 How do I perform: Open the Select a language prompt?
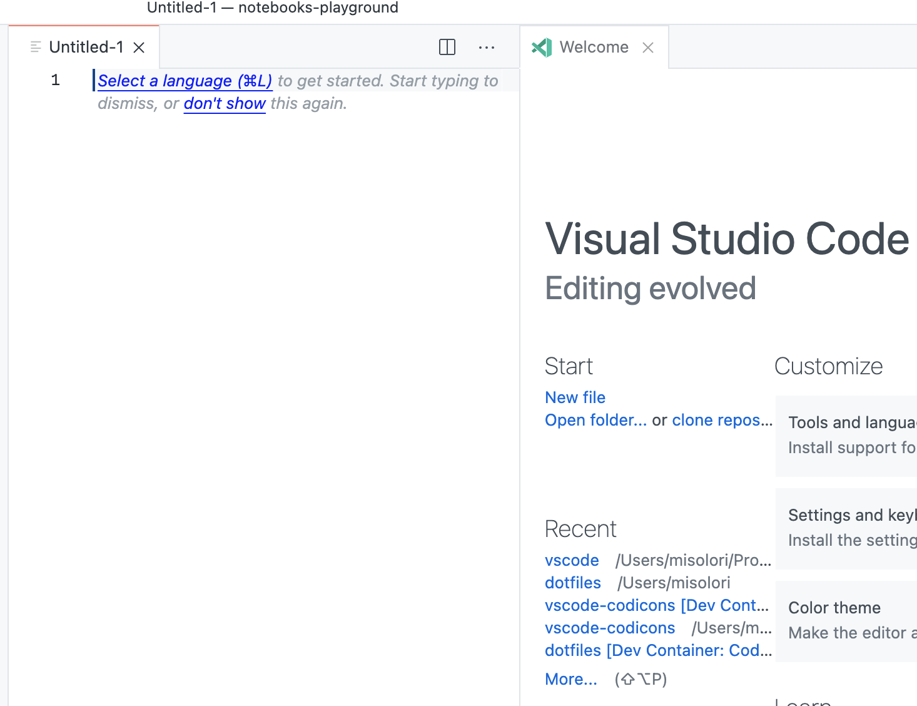tap(184, 80)
